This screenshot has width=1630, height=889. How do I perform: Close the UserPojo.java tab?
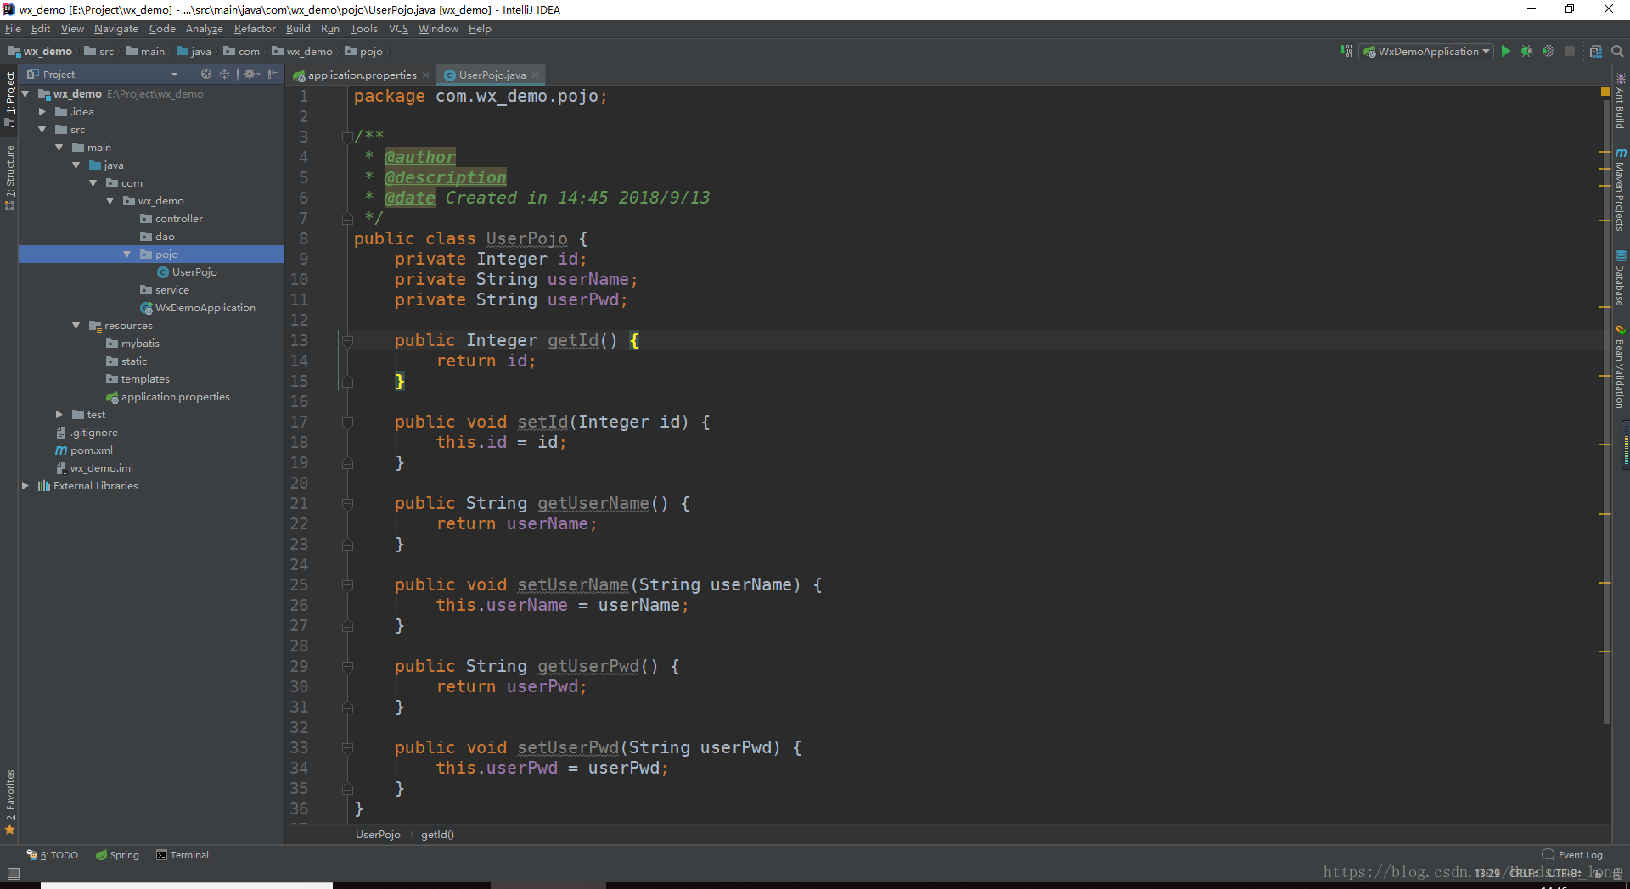click(536, 75)
